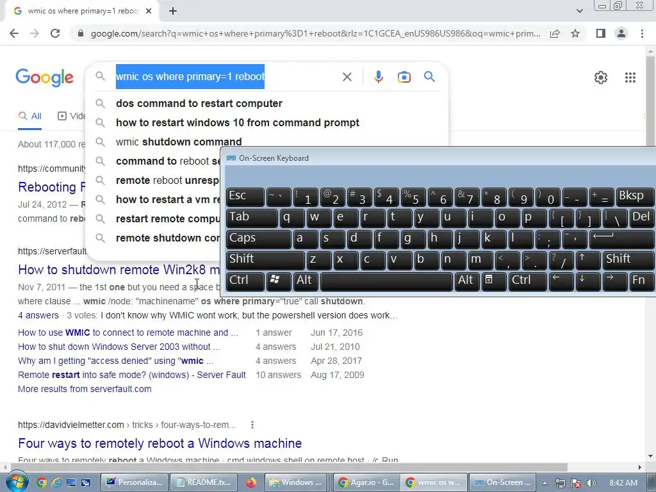This screenshot has height=492, width=656.
Task: Switch to README.txt in the taskbar
Action: pyautogui.click(x=204, y=482)
